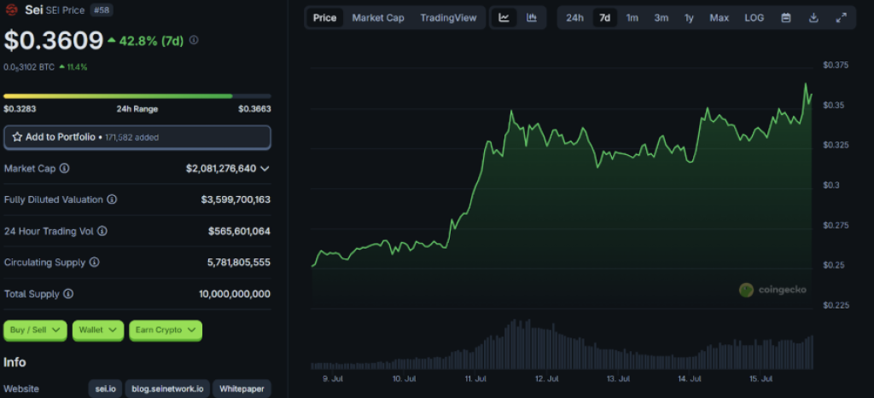Click the 10,000,000,000 total supply value
Screen dimensions: 874x398
tap(235, 294)
